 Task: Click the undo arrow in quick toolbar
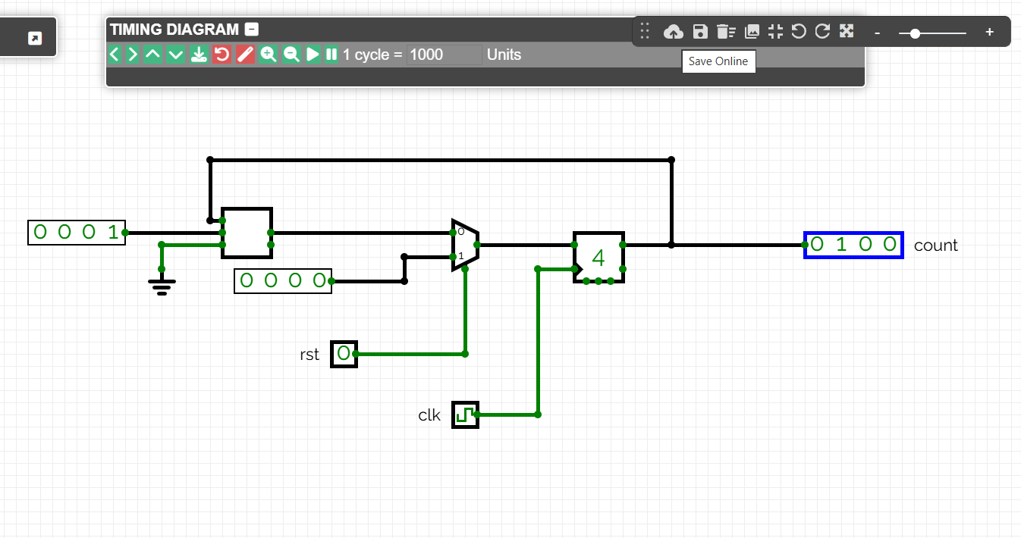pyautogui.click(x=799, y=32)
